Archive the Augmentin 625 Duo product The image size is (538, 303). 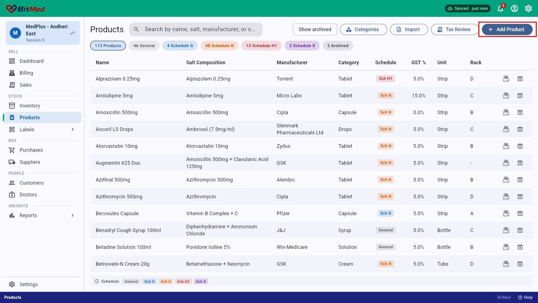(520, 163)
